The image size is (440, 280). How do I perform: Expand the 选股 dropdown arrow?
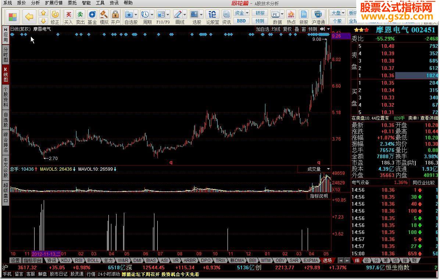(201, 14)
